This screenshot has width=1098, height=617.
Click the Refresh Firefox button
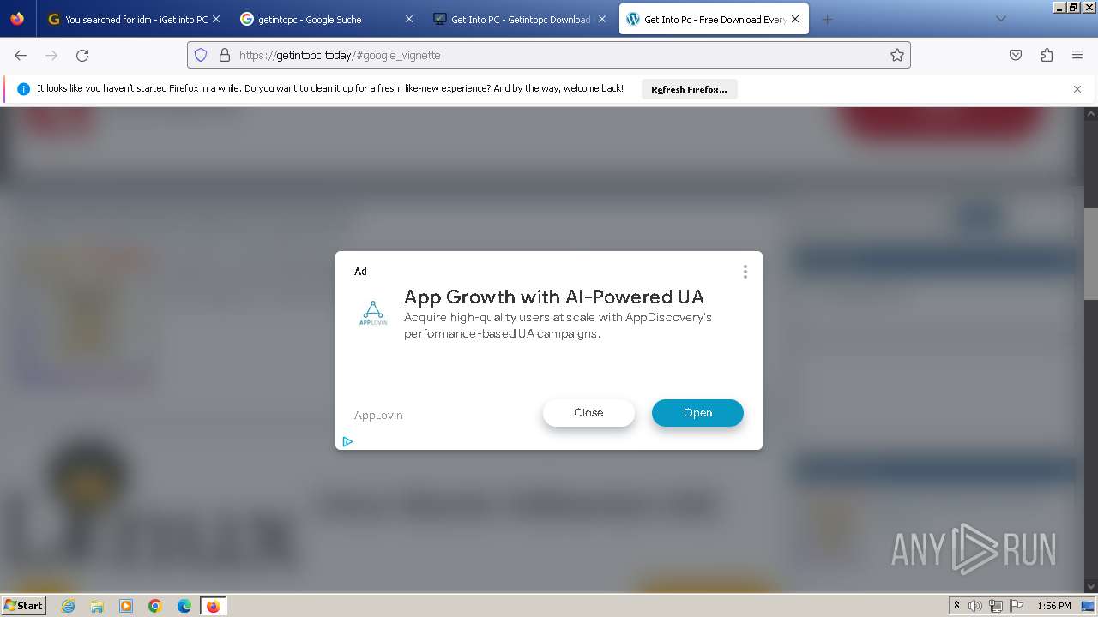coord(689,89)
